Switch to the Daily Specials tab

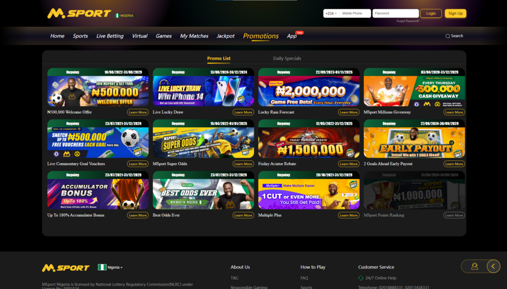[287, 58]
